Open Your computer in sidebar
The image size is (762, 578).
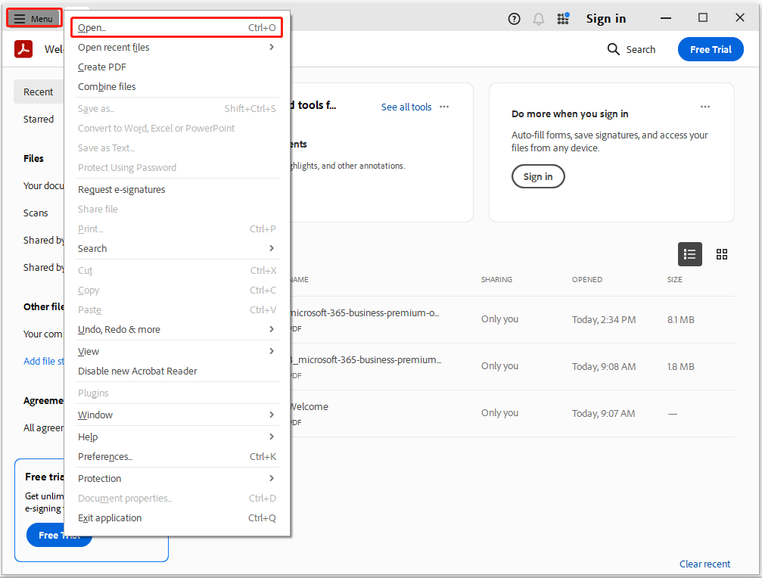[x=43, y=334]
